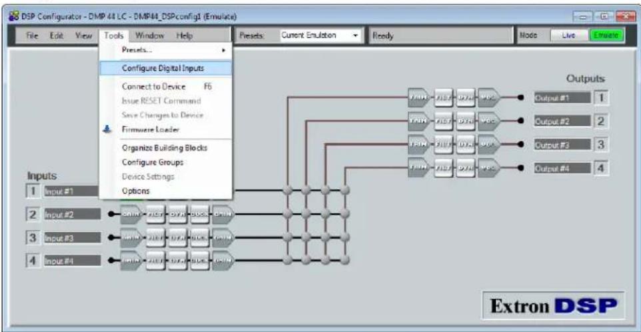The height and width of the screenshot is (332, 641).
Task: Open the DYN block on Input #3 chain
Action: pyautogui.click(x=178, y=237)
